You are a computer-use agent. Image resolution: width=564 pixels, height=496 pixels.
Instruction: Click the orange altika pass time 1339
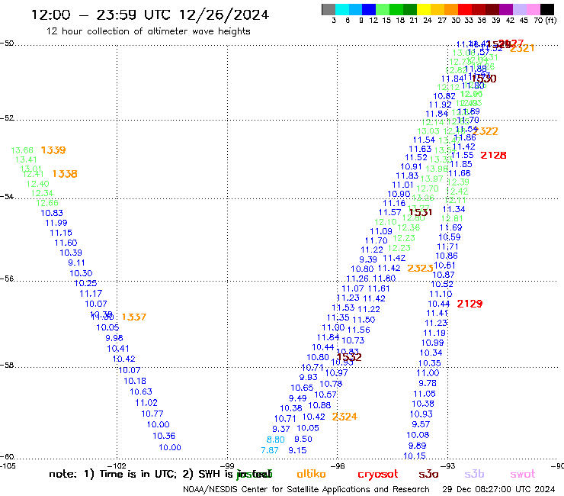coord(53,150)
